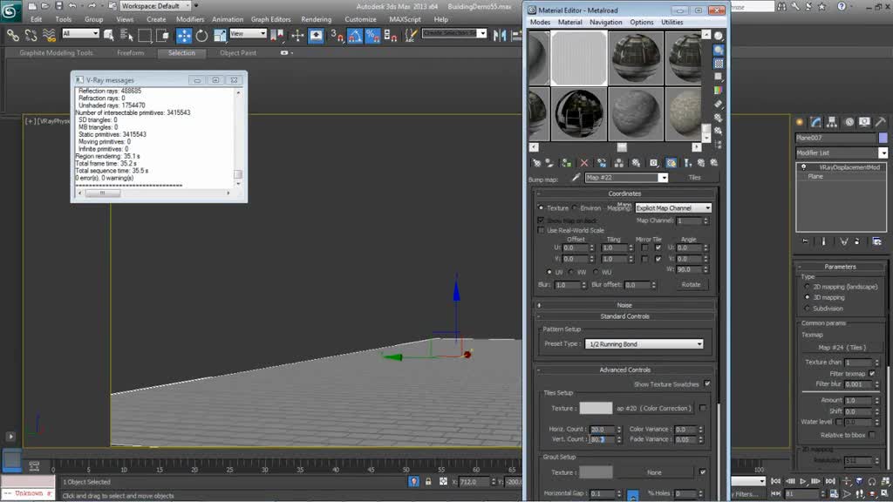The width and height of the screenshot is (893, 502).
Task: Toggle Show Texture Swatches checkbox
Action: [x=707, y=384]
